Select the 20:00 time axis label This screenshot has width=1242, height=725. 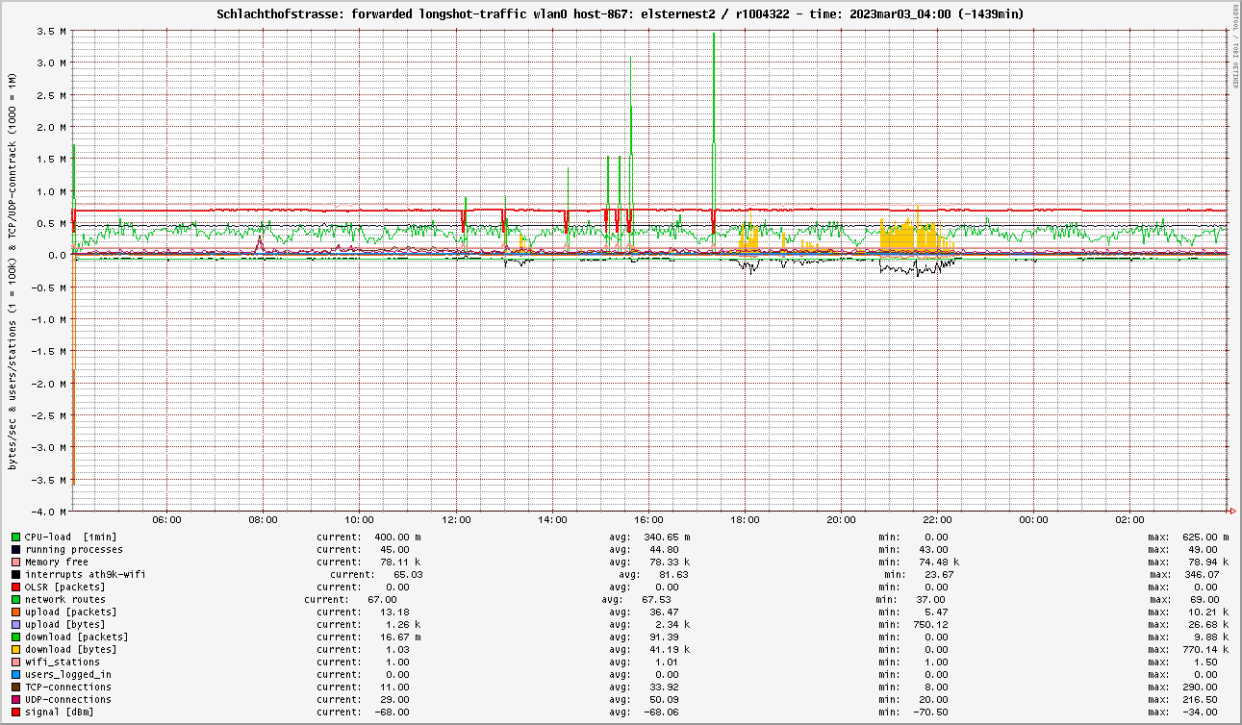coord(841,520)
